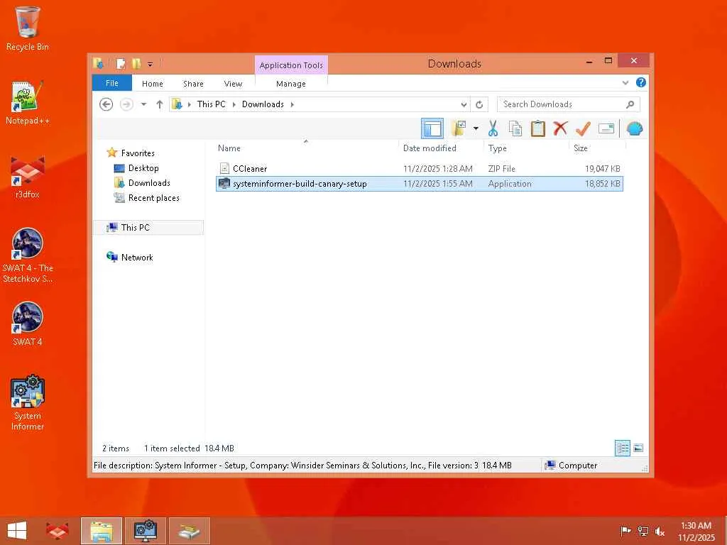Viewport: 727px width, 545px height.
Task: Click the red X Delete toolbar icon
Action: [x=560, y=128]
